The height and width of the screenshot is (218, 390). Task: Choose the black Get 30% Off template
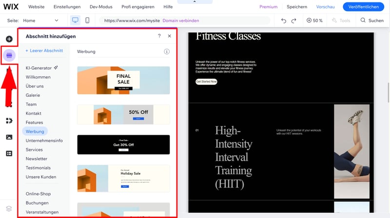123,145
